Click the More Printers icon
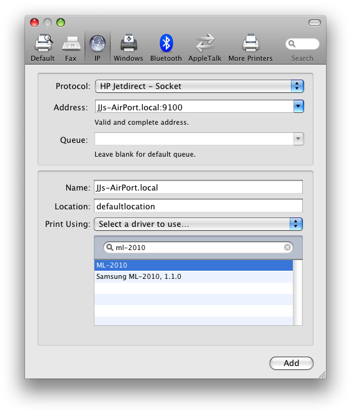This screenshot has width=351, height=413. pos(250,48)
